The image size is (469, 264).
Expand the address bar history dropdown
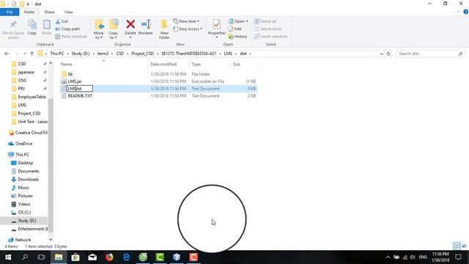(x=381, y=54)
